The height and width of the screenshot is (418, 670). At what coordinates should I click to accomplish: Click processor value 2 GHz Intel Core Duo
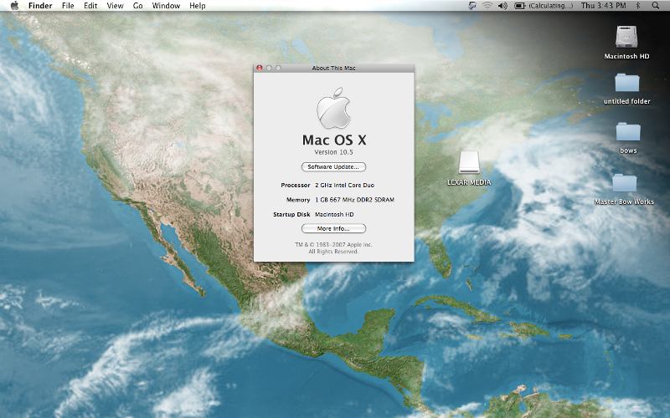344,185
